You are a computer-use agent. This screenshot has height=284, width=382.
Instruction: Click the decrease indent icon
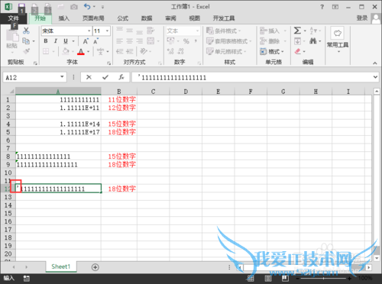(x=119, y=51)
